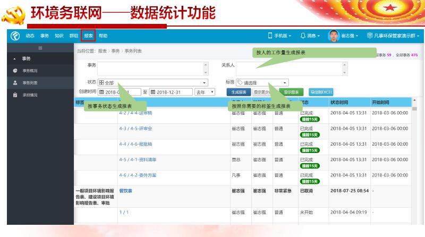Click the user avatar photo of 崔志强

[333, 36]
